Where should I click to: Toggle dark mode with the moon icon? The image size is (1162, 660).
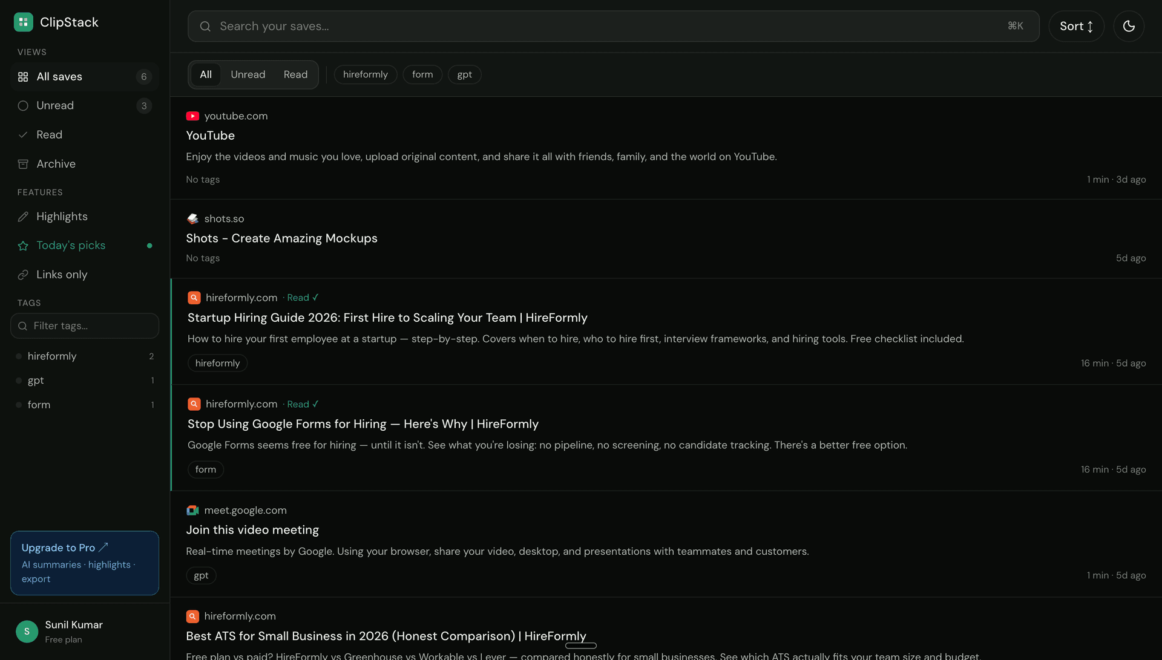point(1129,26)
